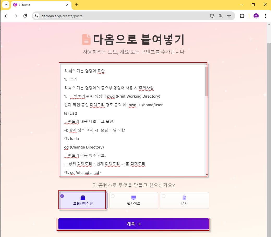Image resolution: width=271 pixels, height=237 pixels.
Task: Open the tab search dropdown arrow
Action: (x=6, y=5)
